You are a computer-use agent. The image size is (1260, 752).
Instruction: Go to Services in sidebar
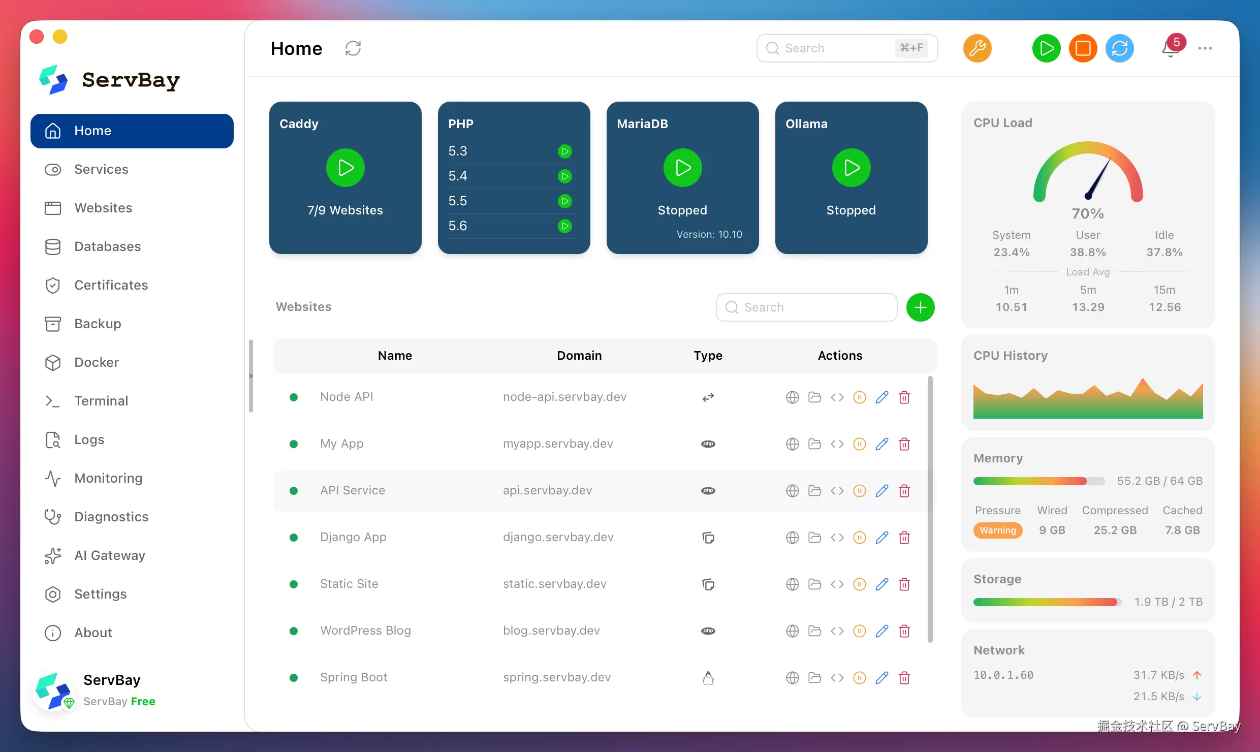click(x=101, y=169)
